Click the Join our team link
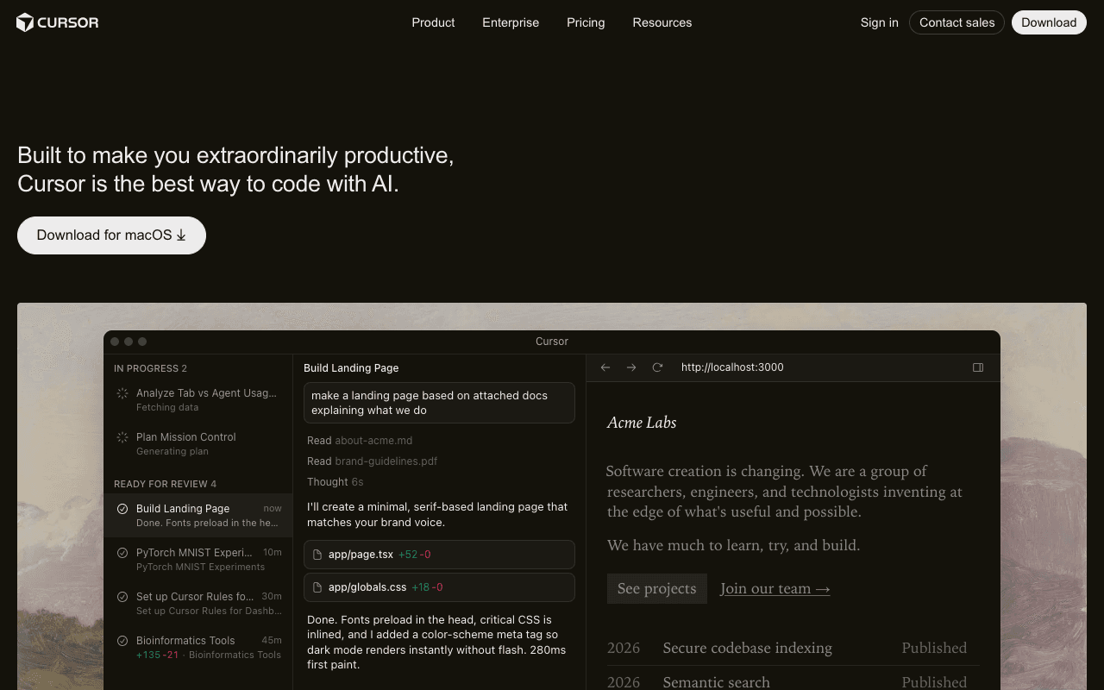The image size is (1104, 690). pyautogui.click(x=775, y=588)
